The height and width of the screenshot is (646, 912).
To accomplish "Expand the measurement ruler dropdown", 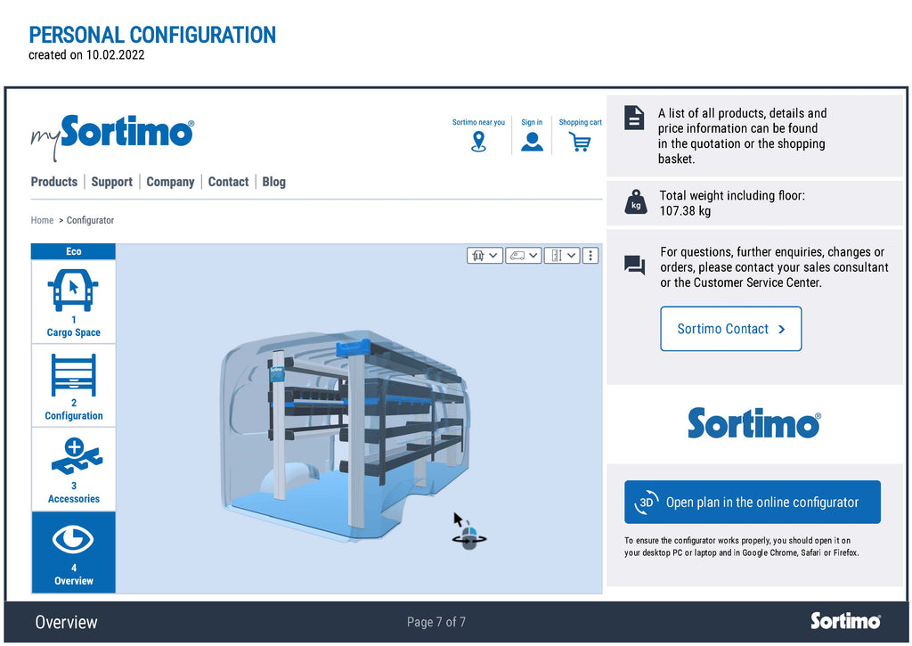I will tap(562, 256).
